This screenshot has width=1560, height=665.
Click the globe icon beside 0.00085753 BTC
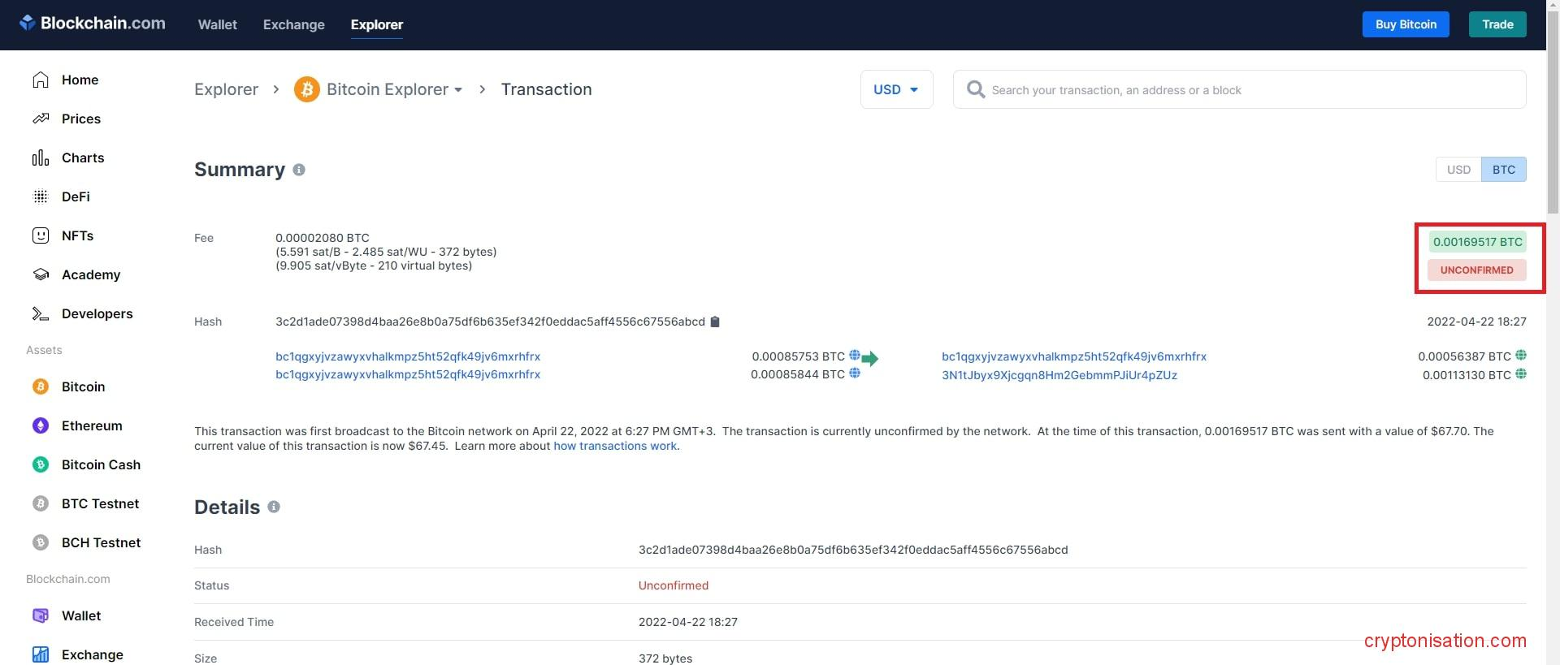tap(854, 356)
